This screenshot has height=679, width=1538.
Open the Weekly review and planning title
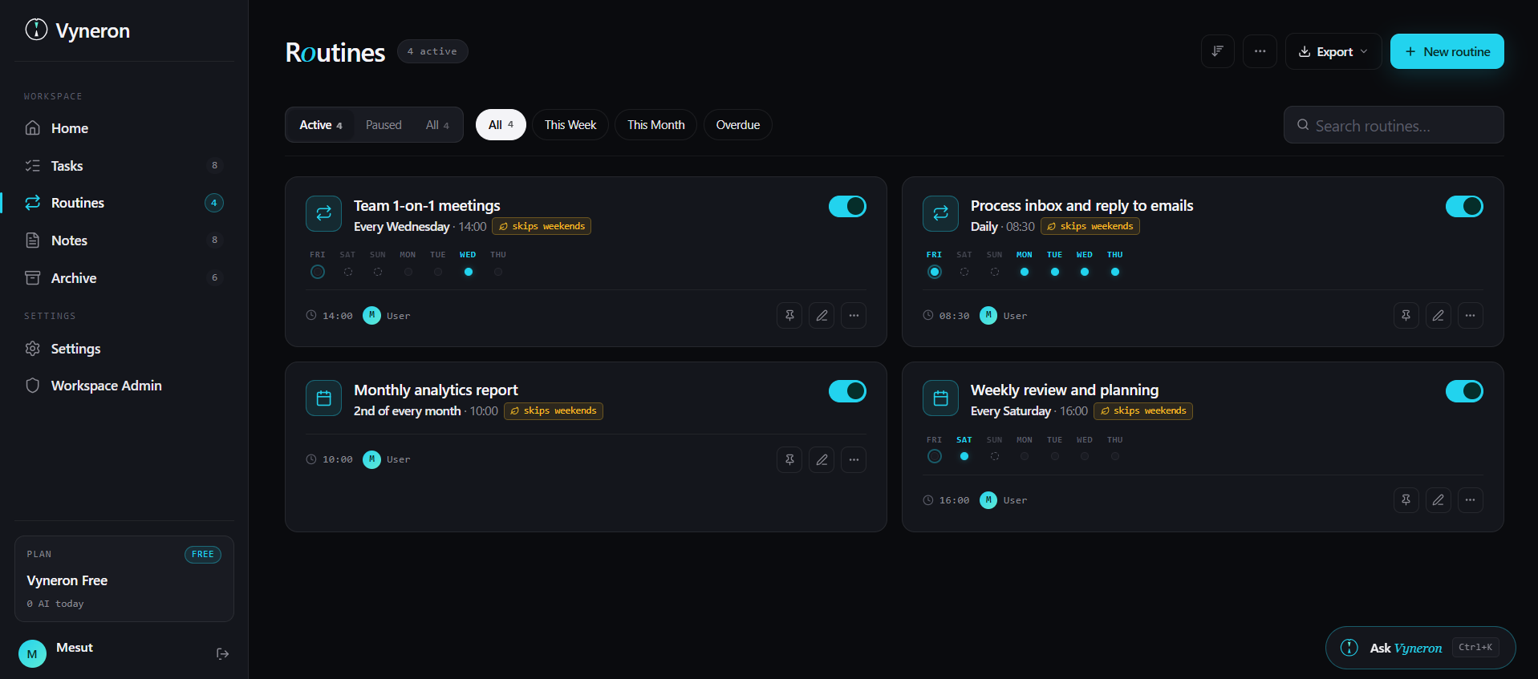pos(1065,390)
